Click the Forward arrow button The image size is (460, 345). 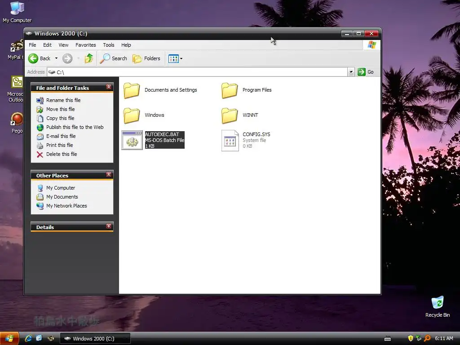pyautogui.click(x=67, y=58)
